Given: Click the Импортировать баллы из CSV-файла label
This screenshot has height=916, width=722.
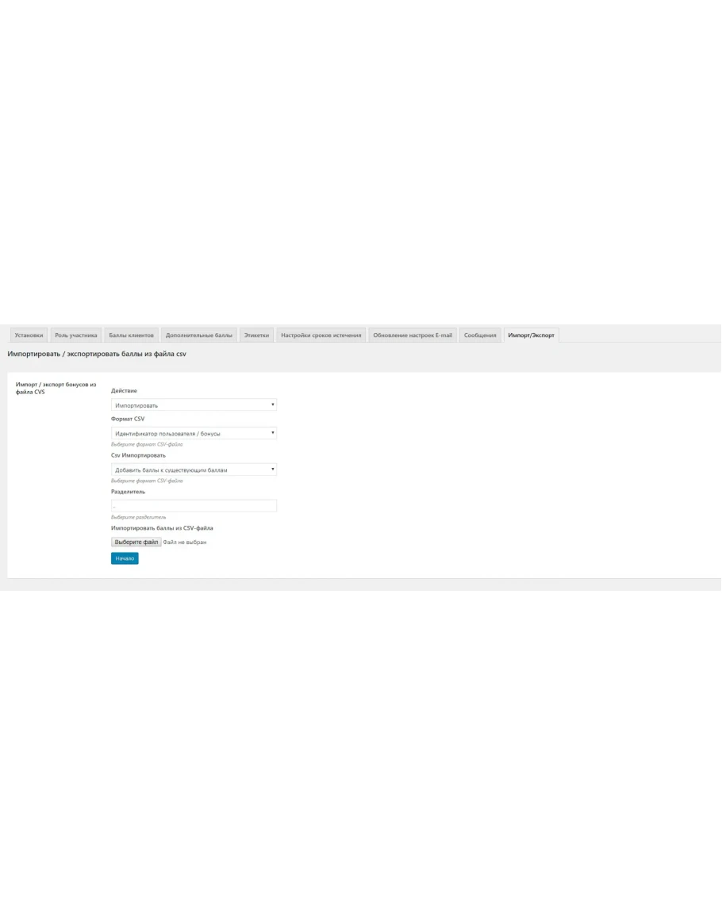Looking at the screenshot, I should [162, 527].
